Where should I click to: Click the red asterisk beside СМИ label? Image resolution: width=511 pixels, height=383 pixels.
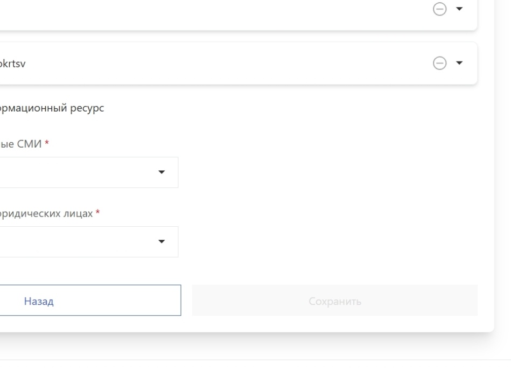pyautogui.click(x=47, y=143)
